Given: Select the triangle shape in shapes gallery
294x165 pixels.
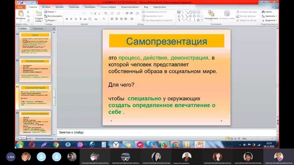Looking at the screenshot, I should coord(179,16).
